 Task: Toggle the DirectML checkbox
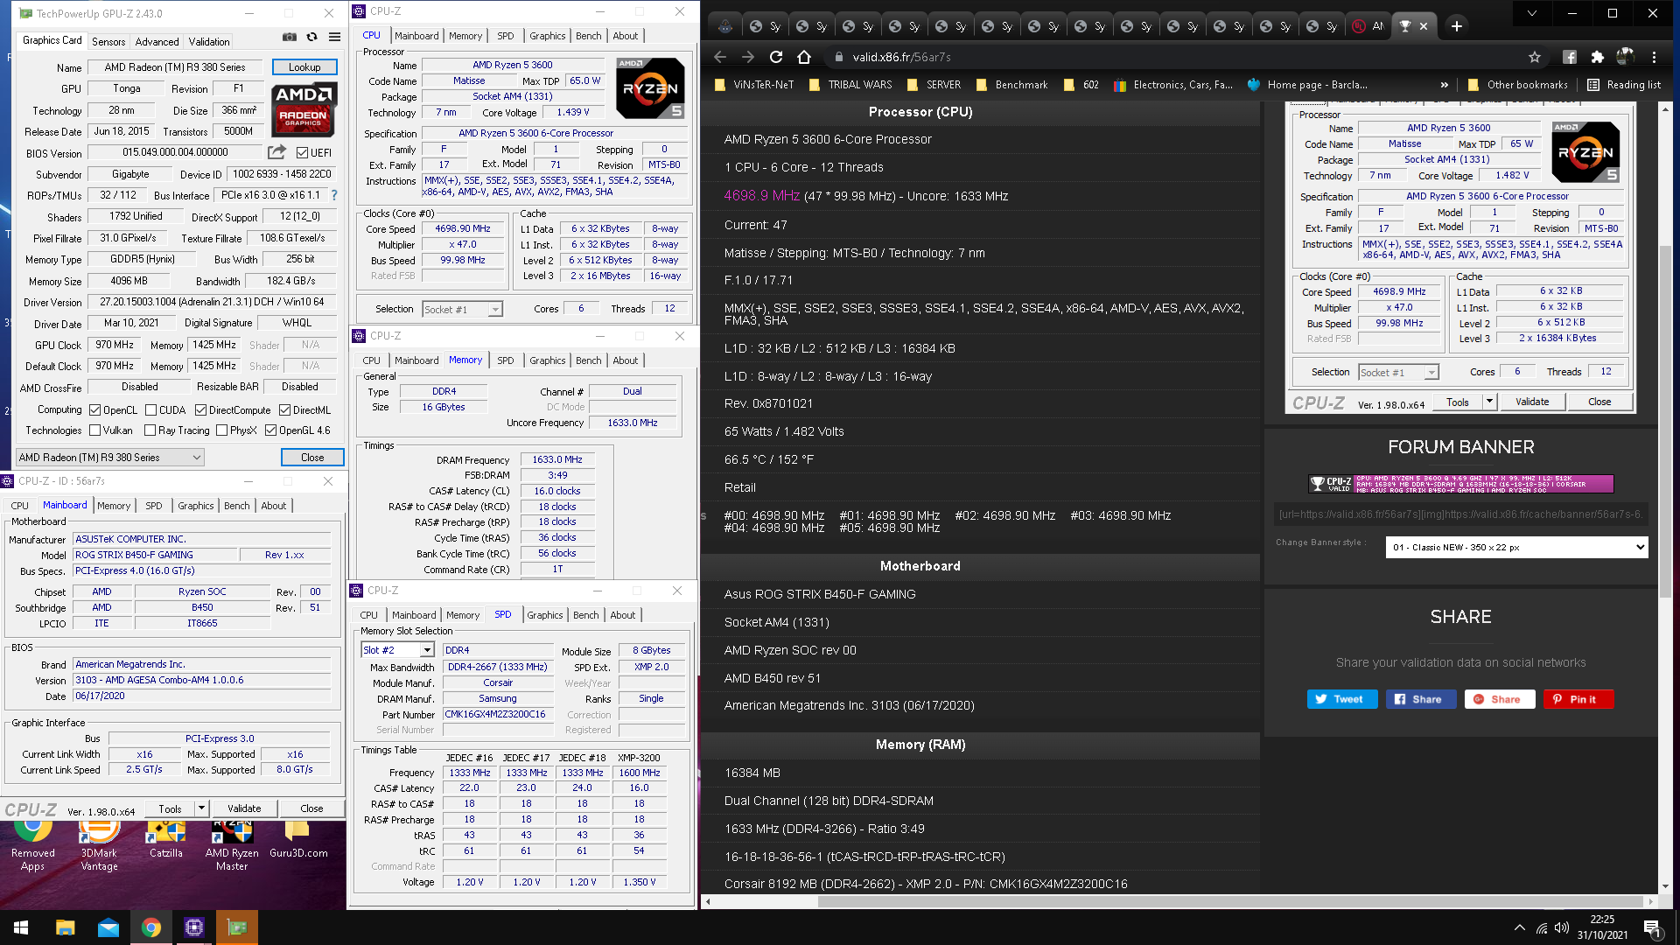coord(284,409)
